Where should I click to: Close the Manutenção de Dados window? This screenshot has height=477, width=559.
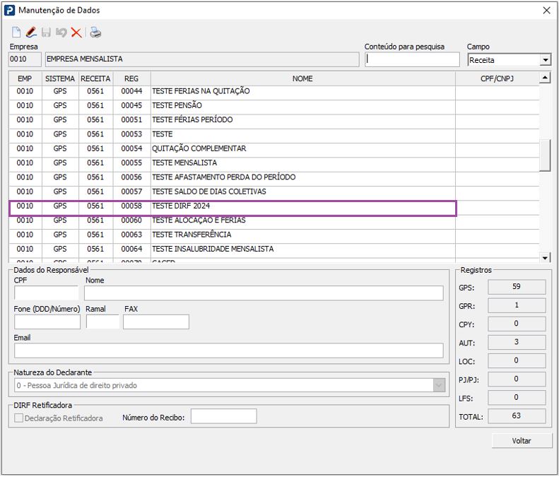[x=546, y=11]
